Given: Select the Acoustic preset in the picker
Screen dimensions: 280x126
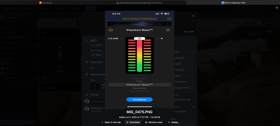Looking at the screenshot, I should click(x=139, y=88).
